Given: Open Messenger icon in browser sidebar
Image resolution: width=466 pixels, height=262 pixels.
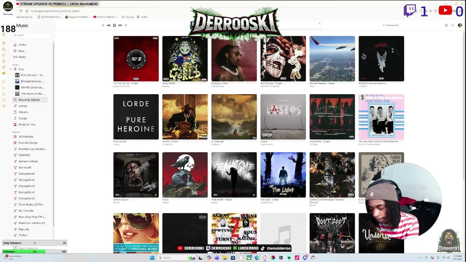Looking at the screenshot, I should 4,55.
